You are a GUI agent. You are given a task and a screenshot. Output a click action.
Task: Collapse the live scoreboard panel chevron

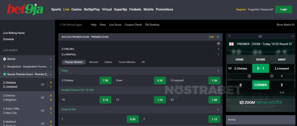(x=293, y=36)
